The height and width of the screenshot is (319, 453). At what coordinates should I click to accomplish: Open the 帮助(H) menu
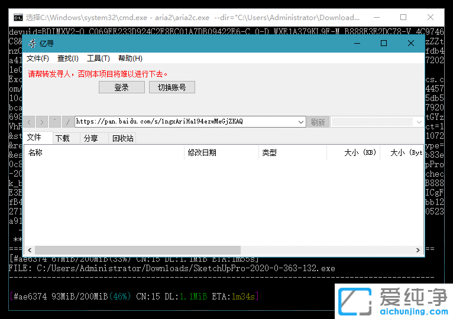point(130,58)
